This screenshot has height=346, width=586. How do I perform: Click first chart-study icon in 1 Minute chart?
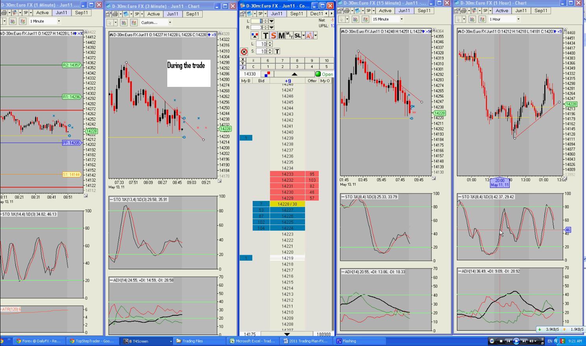pyautogui.click(x=13, y=21)
